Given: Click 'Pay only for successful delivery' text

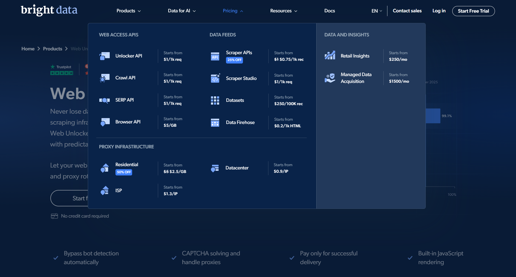Looking at the screenshot, I should (x=329, y=258).
